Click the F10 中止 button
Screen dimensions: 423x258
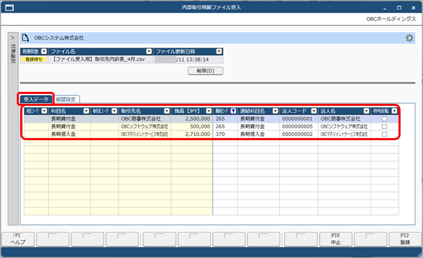[x=335, y=239]
